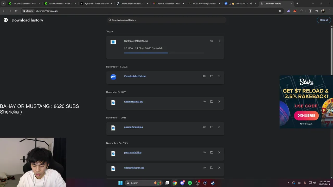333x187 pixels.
Task: Switch to the RAN Online PH tab
Action: [x=204, y=4]
